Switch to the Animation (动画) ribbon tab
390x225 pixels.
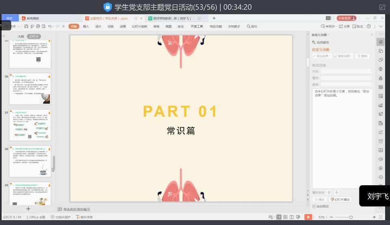pyautogui.click(x=123, y=26)
